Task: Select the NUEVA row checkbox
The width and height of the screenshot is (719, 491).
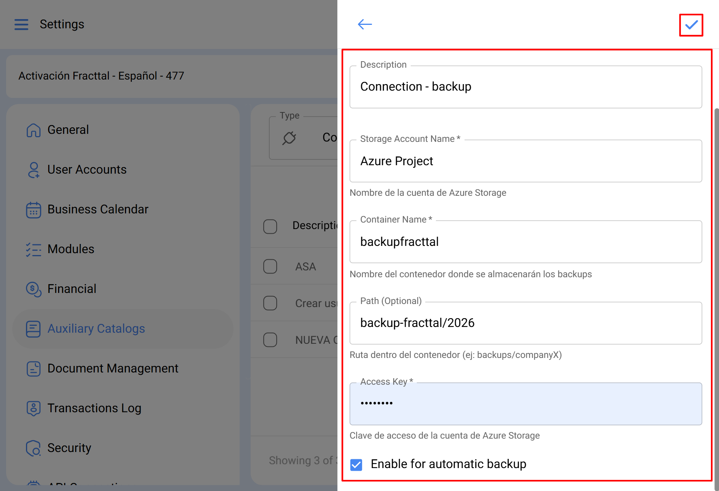Action: (270, 340)
